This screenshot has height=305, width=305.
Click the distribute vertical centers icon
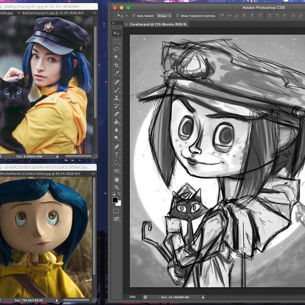click(x=277, y=16)
